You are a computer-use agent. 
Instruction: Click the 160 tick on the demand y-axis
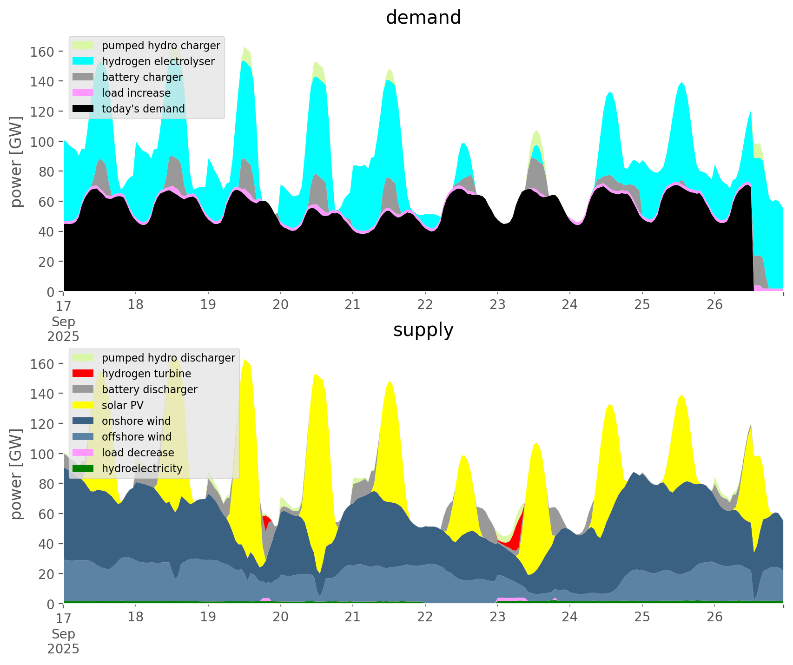[42, 51]
